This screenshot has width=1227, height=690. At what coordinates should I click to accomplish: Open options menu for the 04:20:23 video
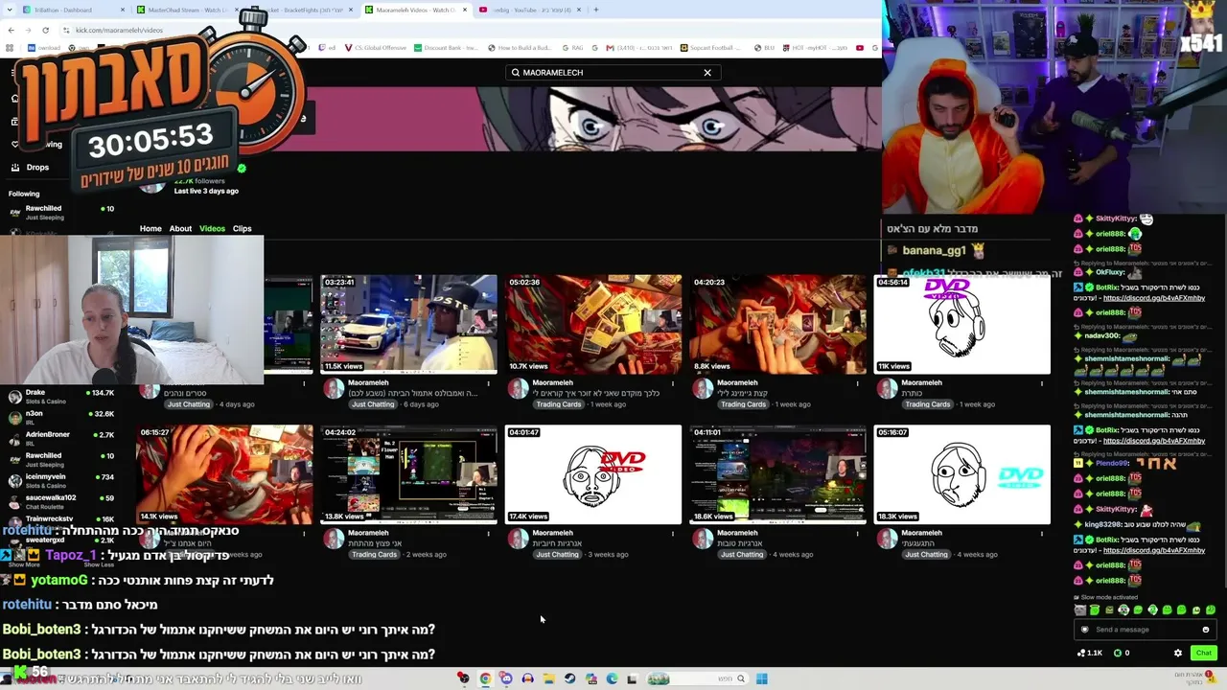click(x=858, y=383)
